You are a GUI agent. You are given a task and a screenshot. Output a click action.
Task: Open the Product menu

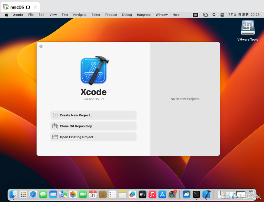pos(111,15)
